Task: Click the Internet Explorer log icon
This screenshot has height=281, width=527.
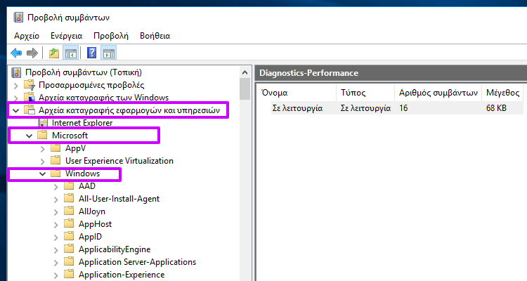Action: tap(43, 123)
